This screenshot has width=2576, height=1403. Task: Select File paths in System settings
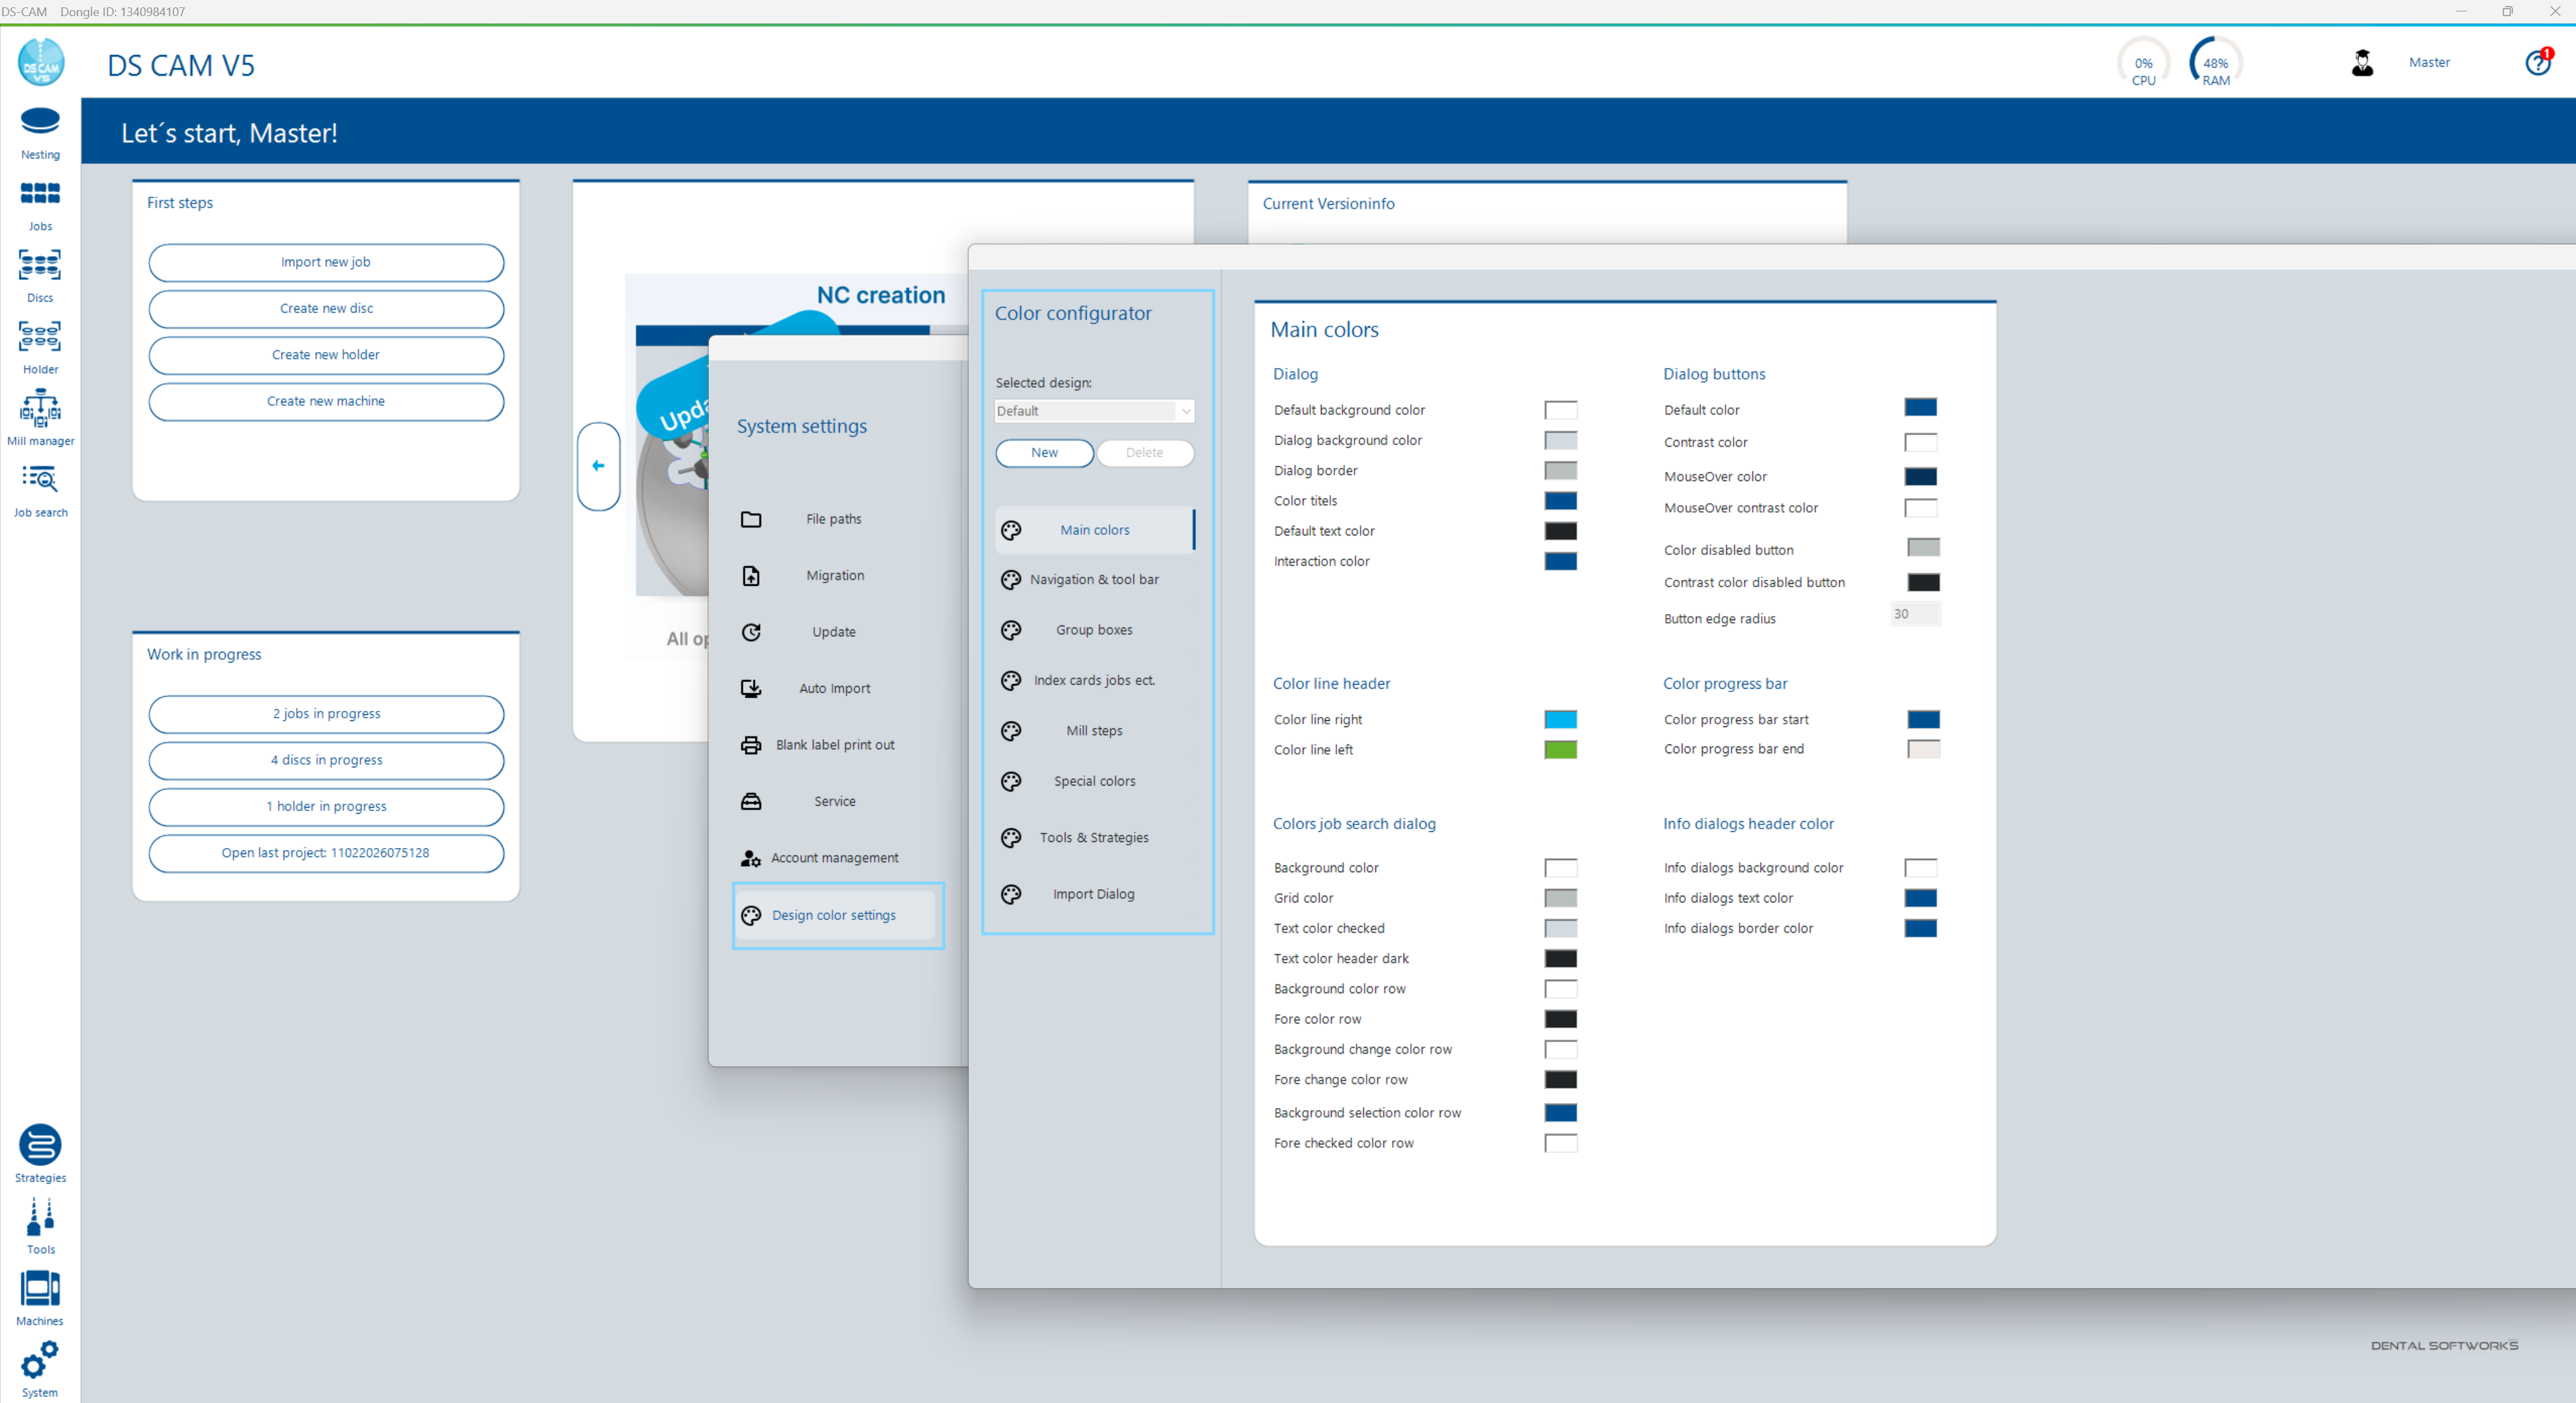833,518
